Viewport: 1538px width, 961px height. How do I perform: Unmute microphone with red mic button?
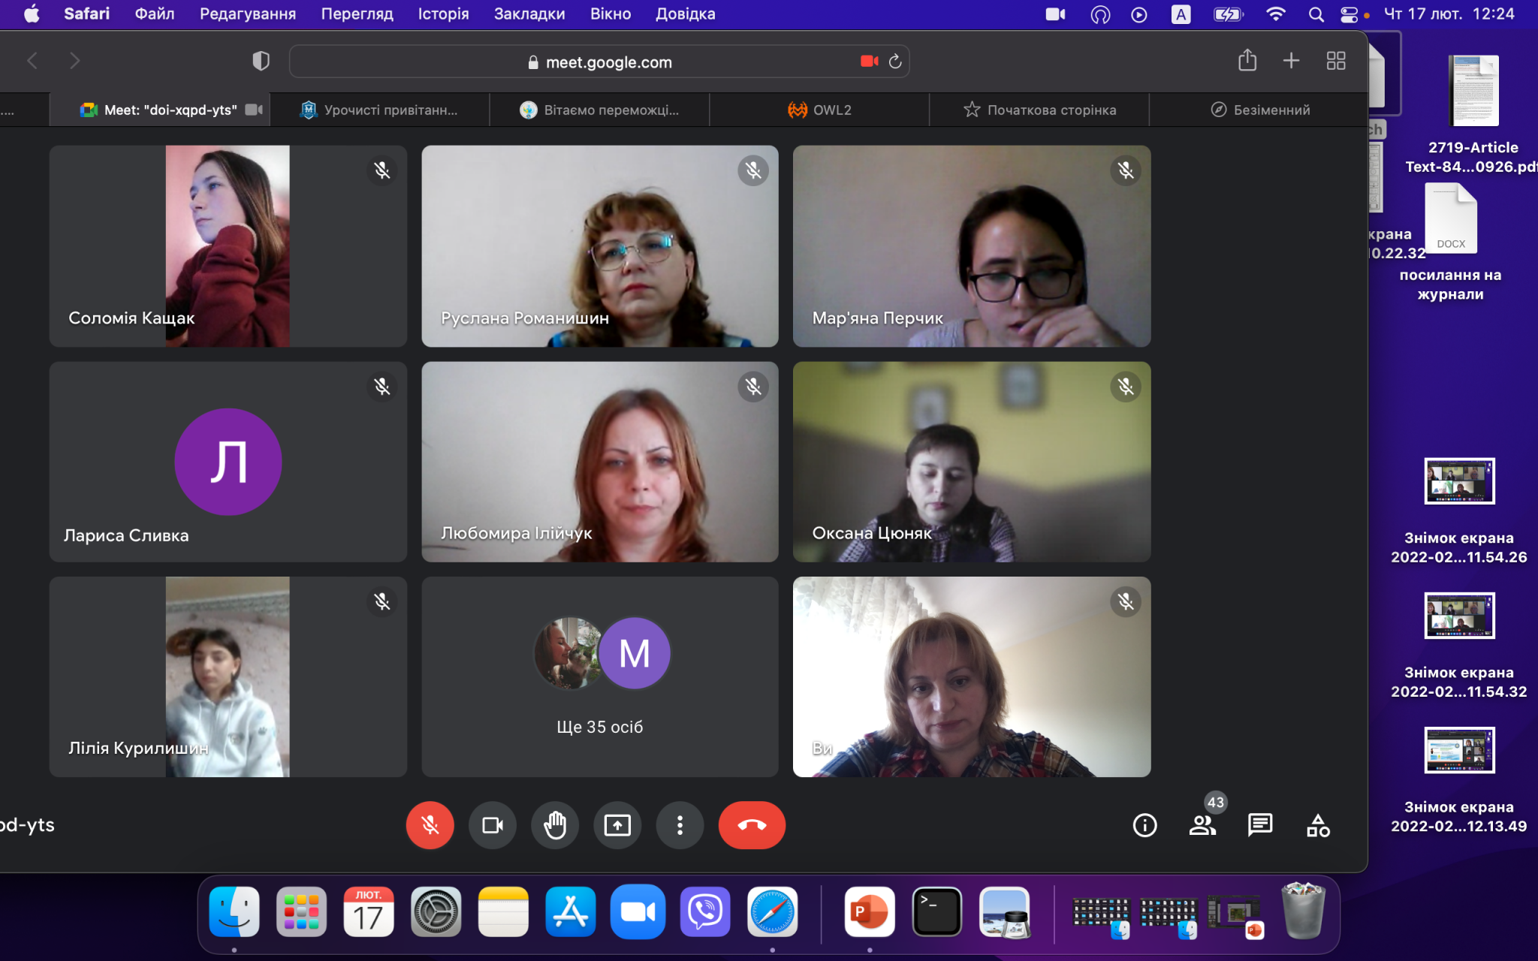click(430, 825)
